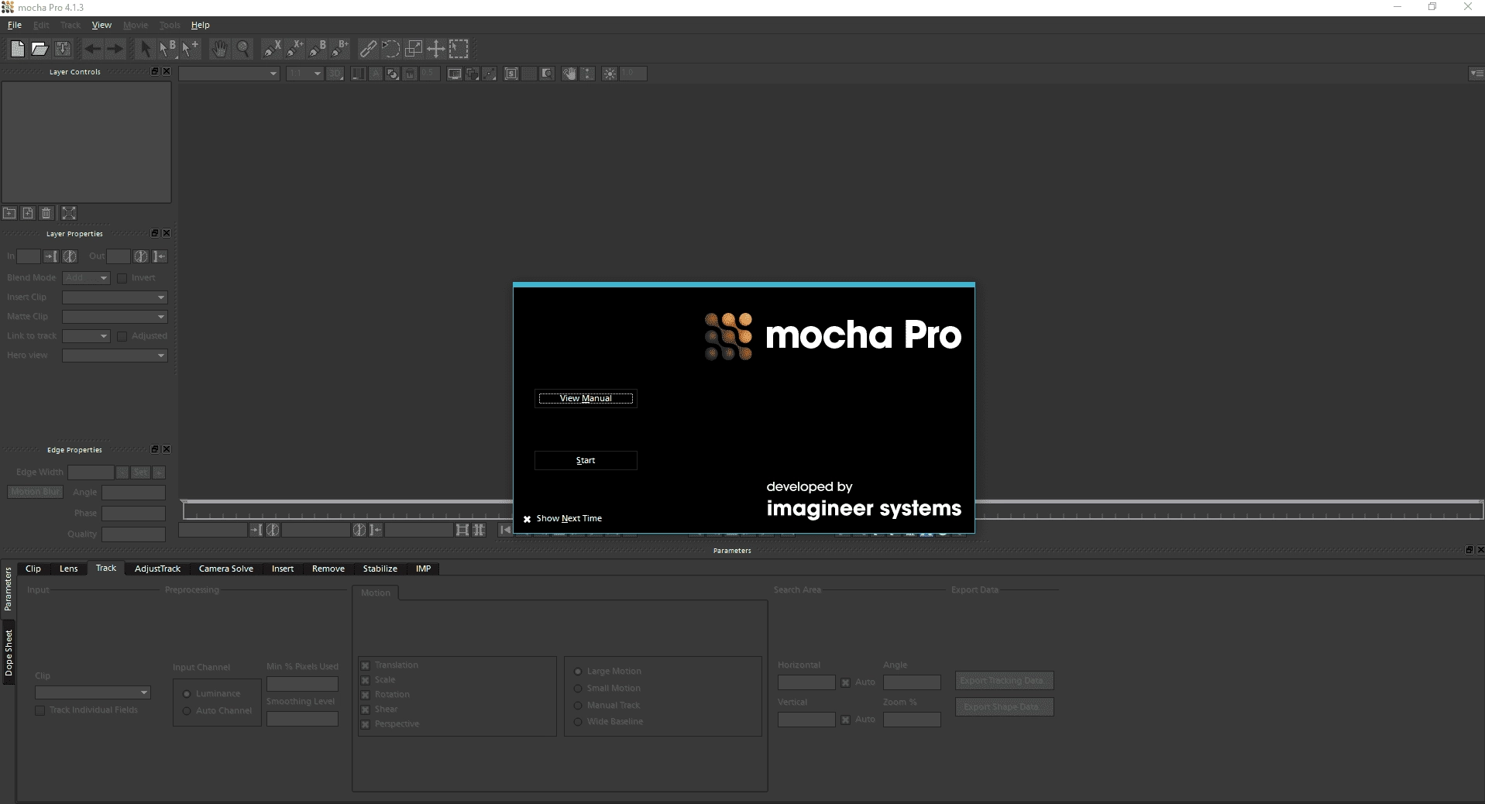This screenshot has width=1485, height=804.
Task: Click the Edge Width Set button
Action: coord(140,472)
